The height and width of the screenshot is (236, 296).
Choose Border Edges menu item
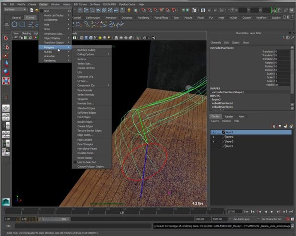[x=92, y=122]
